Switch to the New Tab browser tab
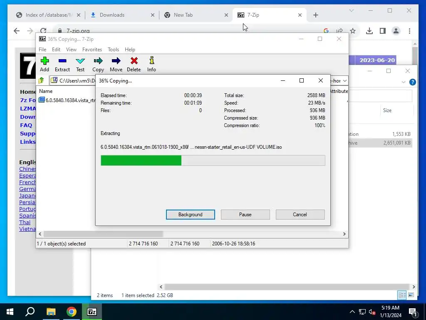The width and height of the screenshot is (426, 320). coord(196,15)
